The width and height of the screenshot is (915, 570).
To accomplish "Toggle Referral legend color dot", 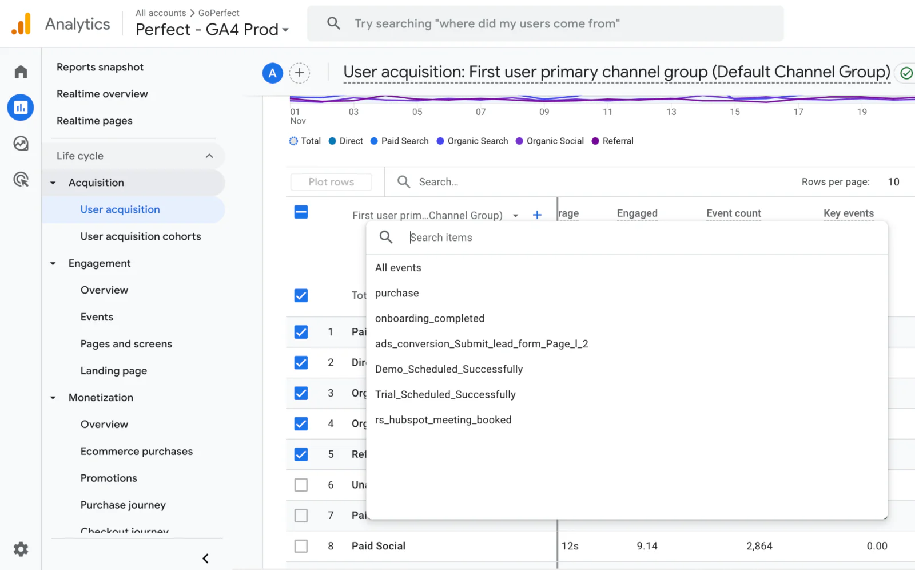I will (x=595, y=141).
